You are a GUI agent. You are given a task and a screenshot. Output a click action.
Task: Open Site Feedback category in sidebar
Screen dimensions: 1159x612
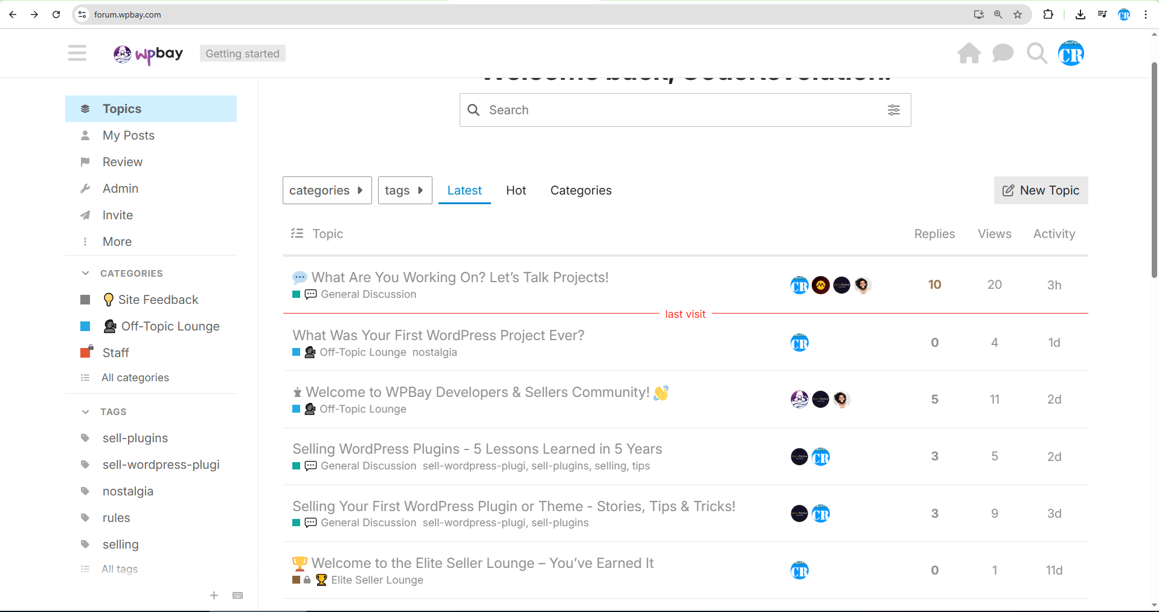(x=151, y=300)
